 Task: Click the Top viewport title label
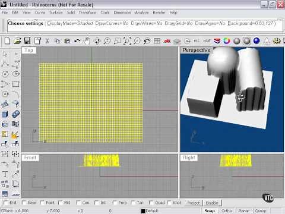(x=29, y=50)
